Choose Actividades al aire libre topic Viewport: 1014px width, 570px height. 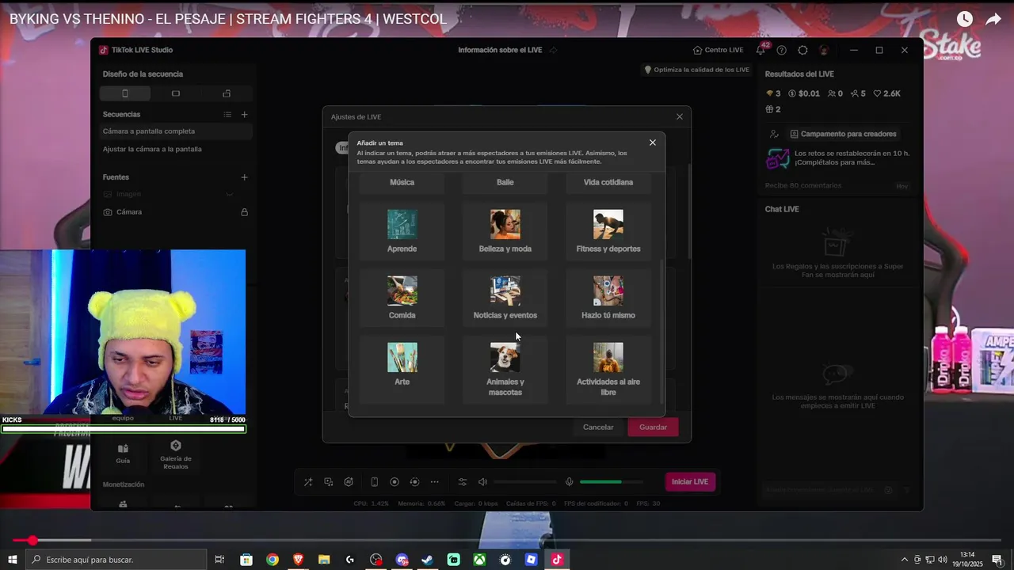pyautogui.click(x=608, y=368)
